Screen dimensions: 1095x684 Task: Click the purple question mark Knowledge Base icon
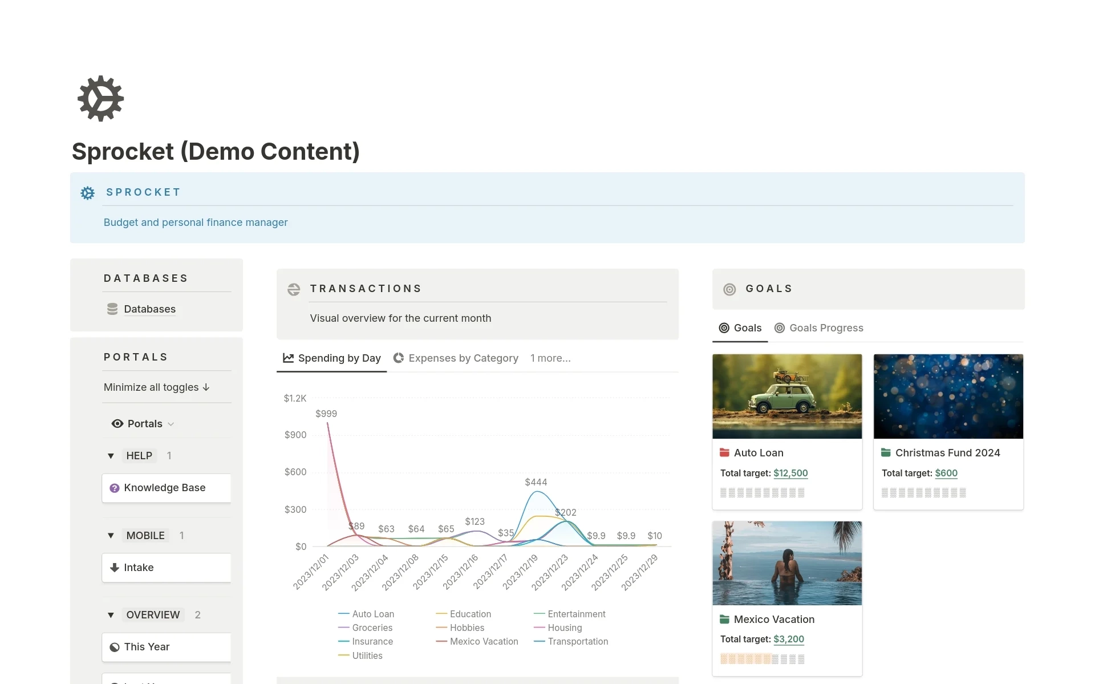[x=114, y=488]
